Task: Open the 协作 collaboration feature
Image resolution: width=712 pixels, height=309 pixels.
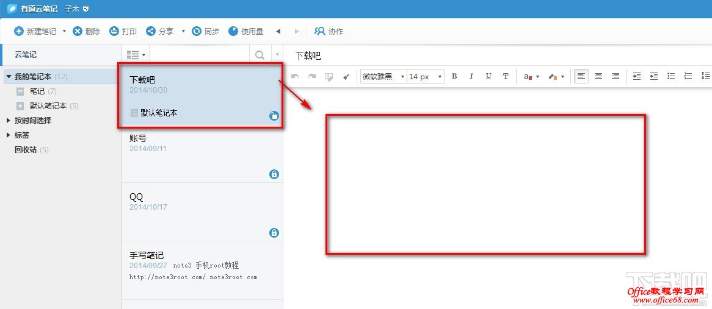Action: click(329, 31)
